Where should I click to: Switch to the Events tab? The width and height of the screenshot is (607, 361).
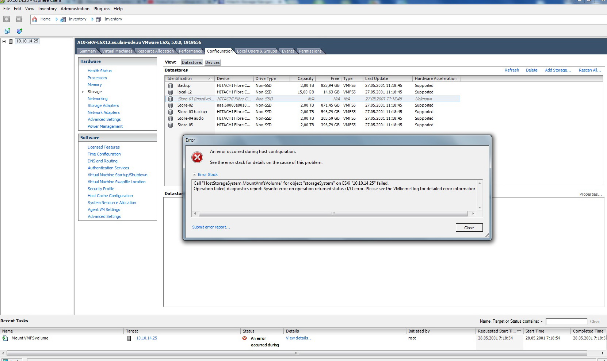(x=288, y=51)
